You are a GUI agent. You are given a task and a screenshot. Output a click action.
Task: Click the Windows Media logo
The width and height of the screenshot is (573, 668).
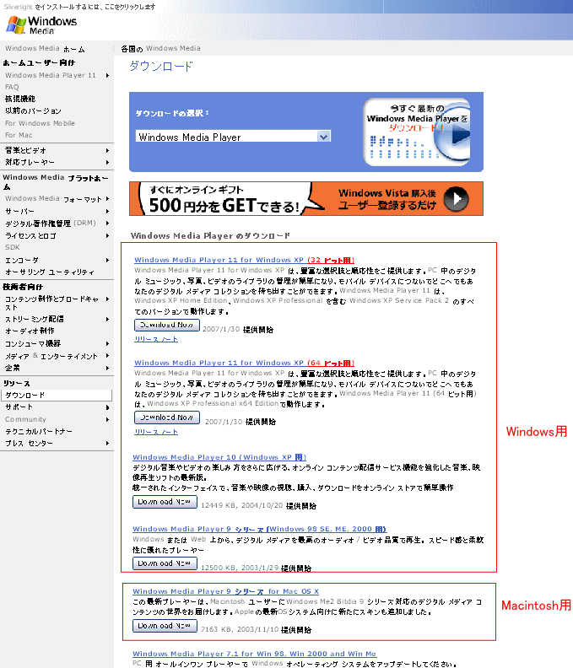click(41, 24)
